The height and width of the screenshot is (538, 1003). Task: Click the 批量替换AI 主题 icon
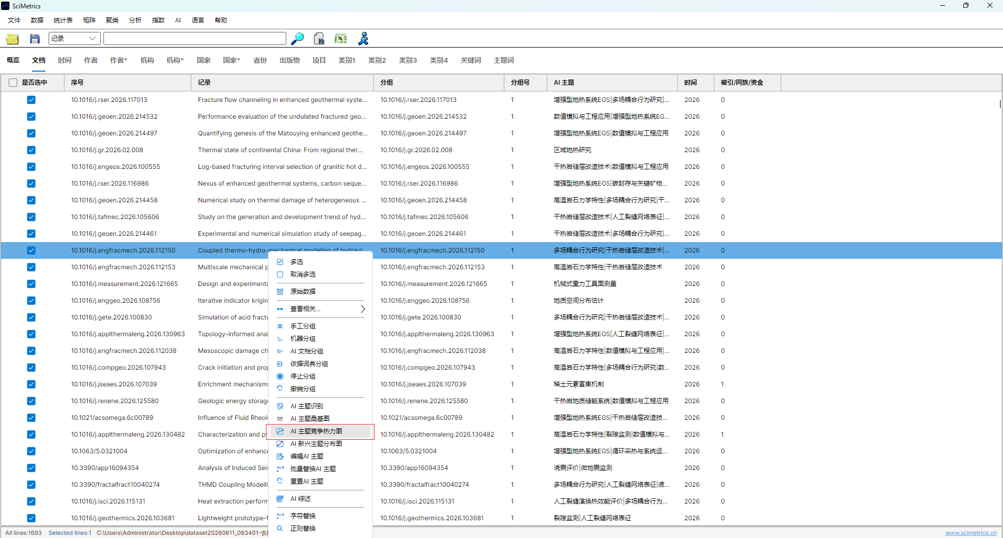280,469
